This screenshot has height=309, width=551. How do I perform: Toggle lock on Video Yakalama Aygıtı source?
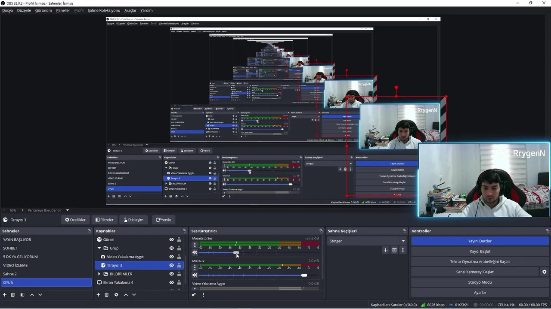179,257
